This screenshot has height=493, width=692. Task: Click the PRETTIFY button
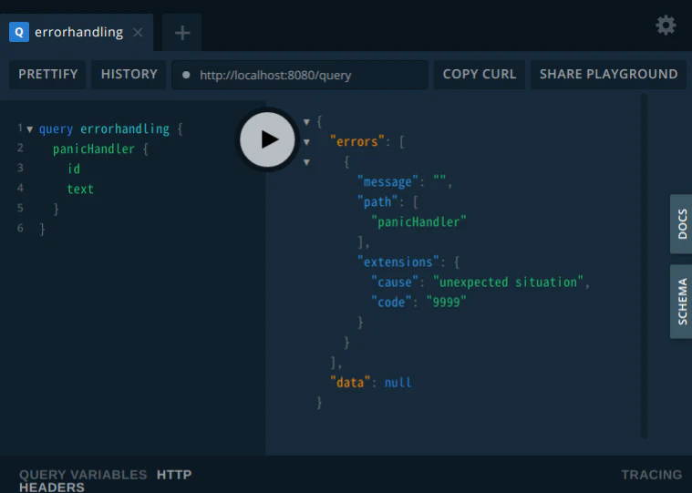[47, 74]
